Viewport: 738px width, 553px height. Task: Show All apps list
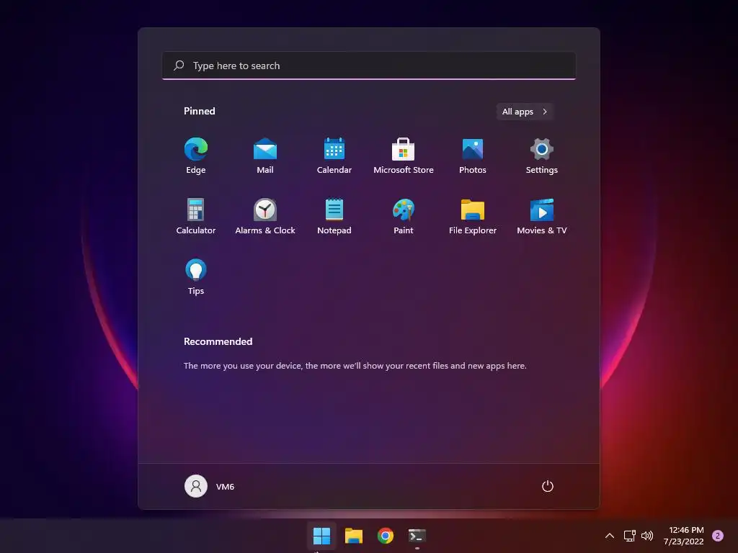click(x=525, y=112)
